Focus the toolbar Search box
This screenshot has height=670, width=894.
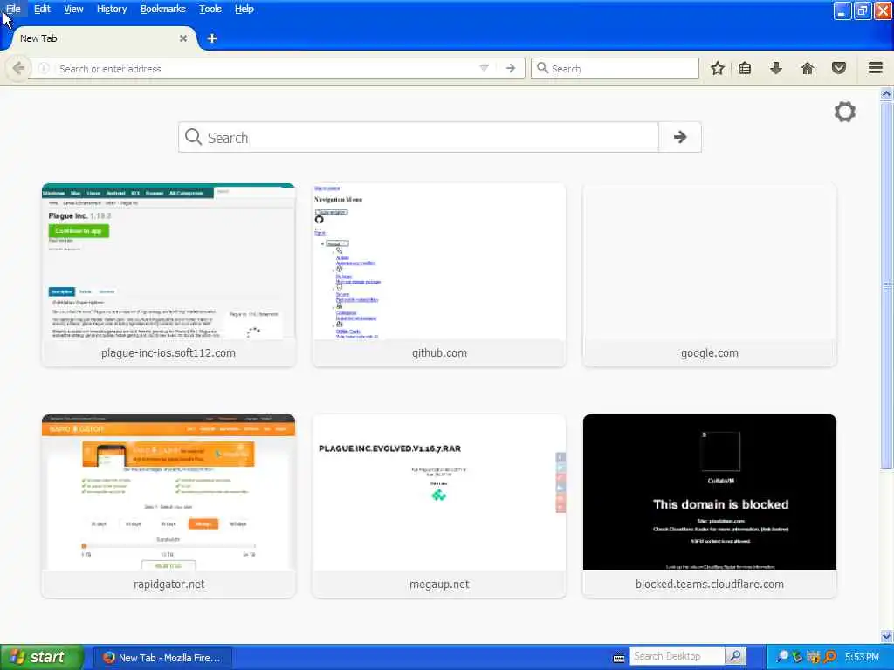[615, 68]
